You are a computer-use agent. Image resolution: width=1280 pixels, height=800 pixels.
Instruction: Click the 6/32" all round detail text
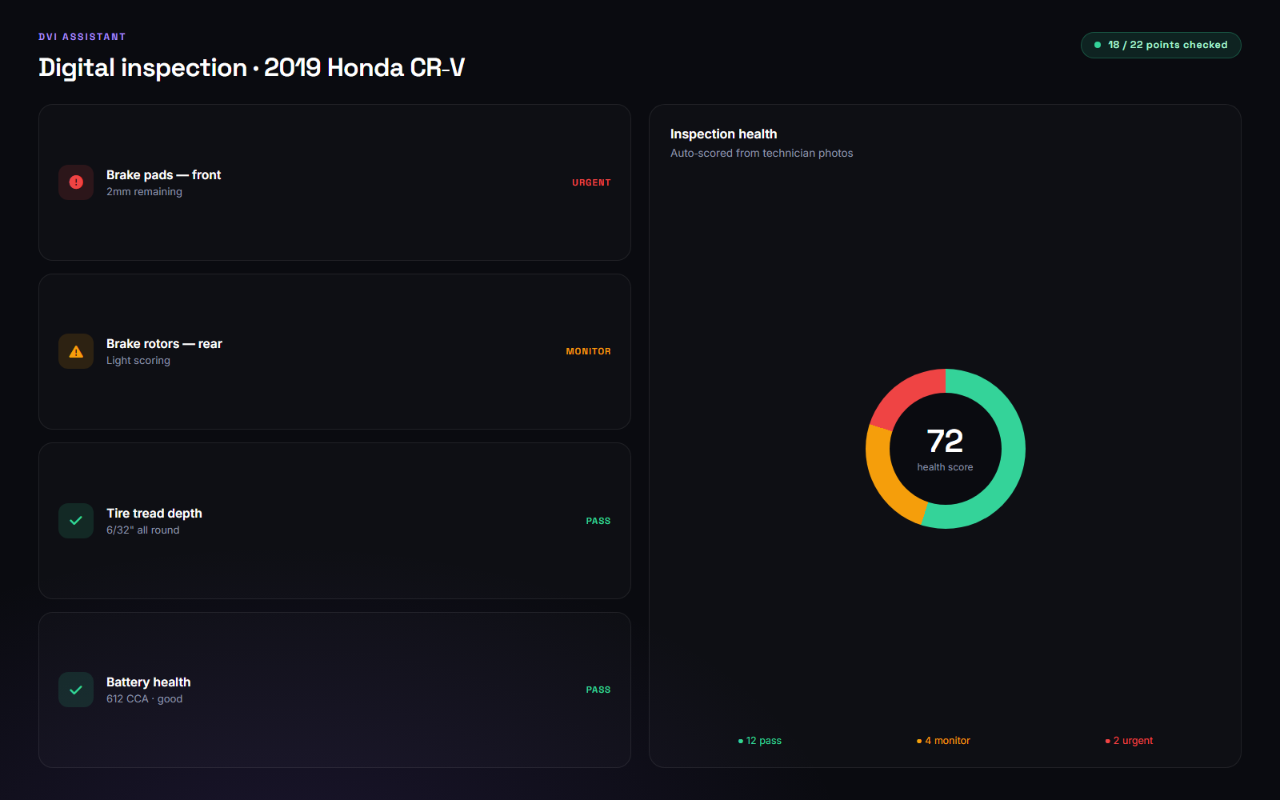[143, 530]
